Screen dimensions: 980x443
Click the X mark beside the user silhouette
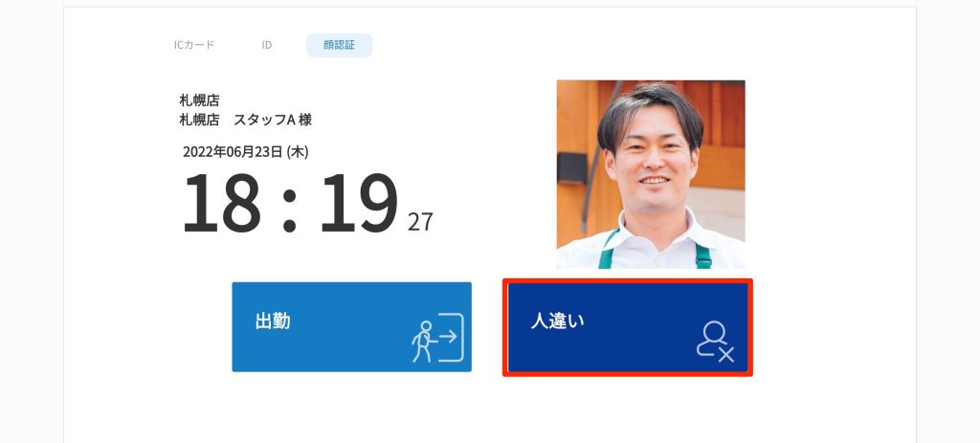coord(725,355)
